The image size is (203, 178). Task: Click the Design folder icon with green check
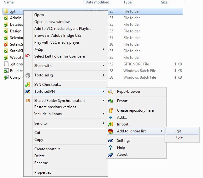coord(6,31)
